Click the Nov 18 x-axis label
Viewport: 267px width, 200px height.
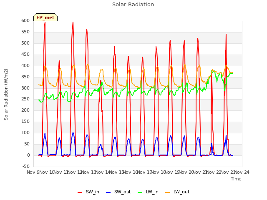coord(159,172)
